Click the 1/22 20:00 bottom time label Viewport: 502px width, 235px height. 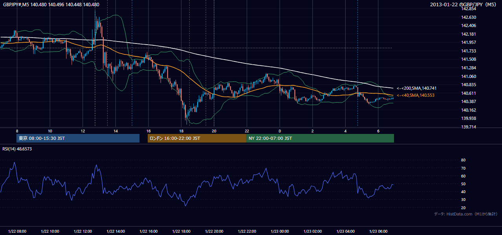click(214, 231)
